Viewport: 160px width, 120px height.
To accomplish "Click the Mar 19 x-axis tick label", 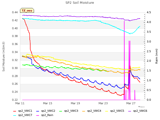I will pyautogui.click(x=75, y=103).
